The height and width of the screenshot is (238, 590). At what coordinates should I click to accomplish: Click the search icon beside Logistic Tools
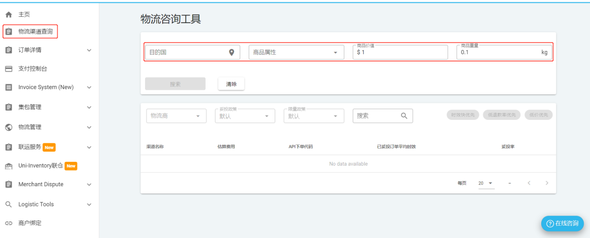(9, 205)
